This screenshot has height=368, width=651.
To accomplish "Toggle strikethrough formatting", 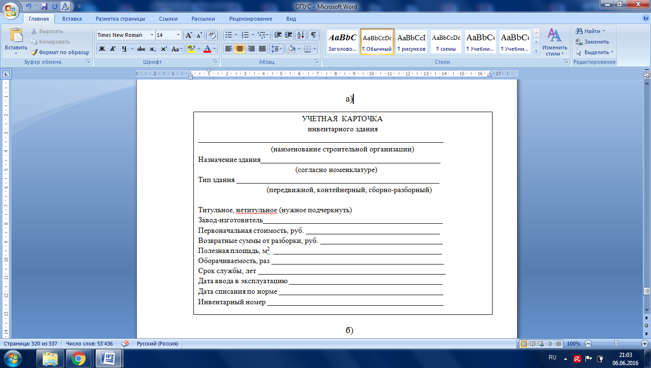I will (x=141, y=49).
